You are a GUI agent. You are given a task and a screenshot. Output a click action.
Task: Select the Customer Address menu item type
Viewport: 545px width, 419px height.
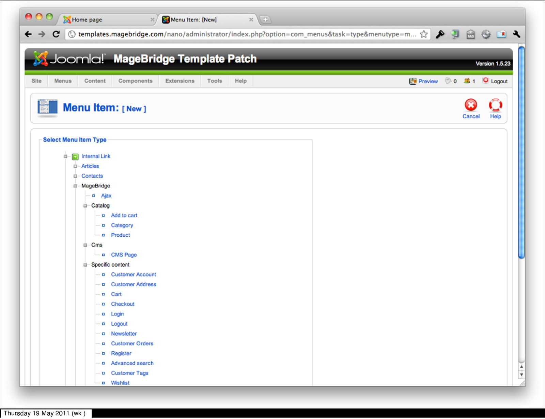[x=134, y=285]
